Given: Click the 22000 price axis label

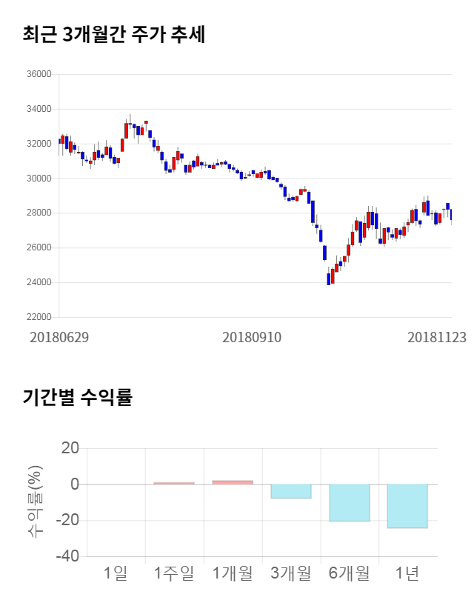Looking at the screenshot, I should pos(38,317).
